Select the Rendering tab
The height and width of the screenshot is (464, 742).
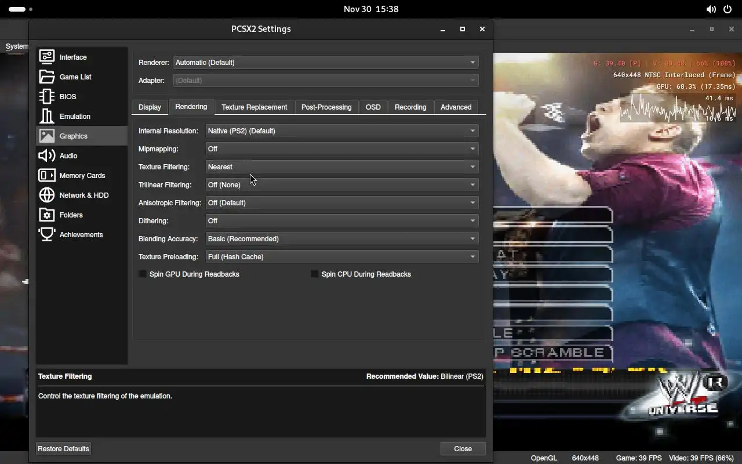tap(191, 107)
